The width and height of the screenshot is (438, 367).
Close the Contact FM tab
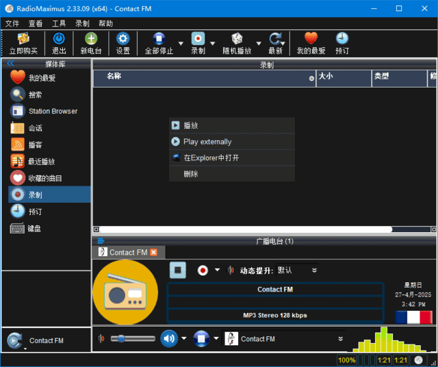tap(154, 252)
